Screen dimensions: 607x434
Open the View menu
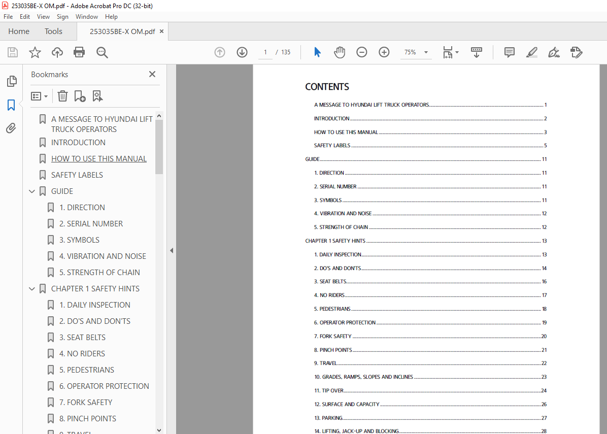tap(43, 17)
